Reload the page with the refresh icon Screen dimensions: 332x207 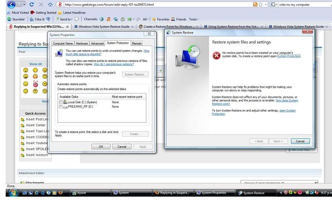click(32, 4)
